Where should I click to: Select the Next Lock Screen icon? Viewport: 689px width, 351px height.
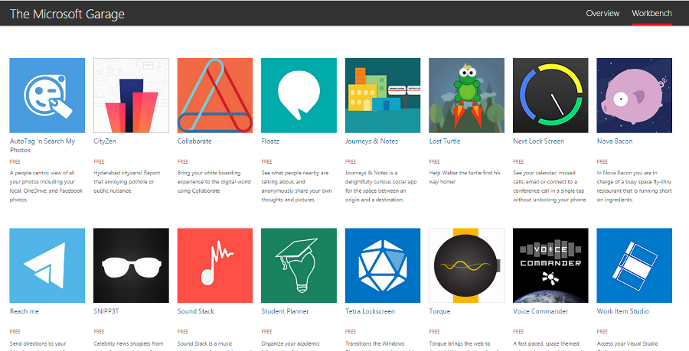[x=550, y=96]
